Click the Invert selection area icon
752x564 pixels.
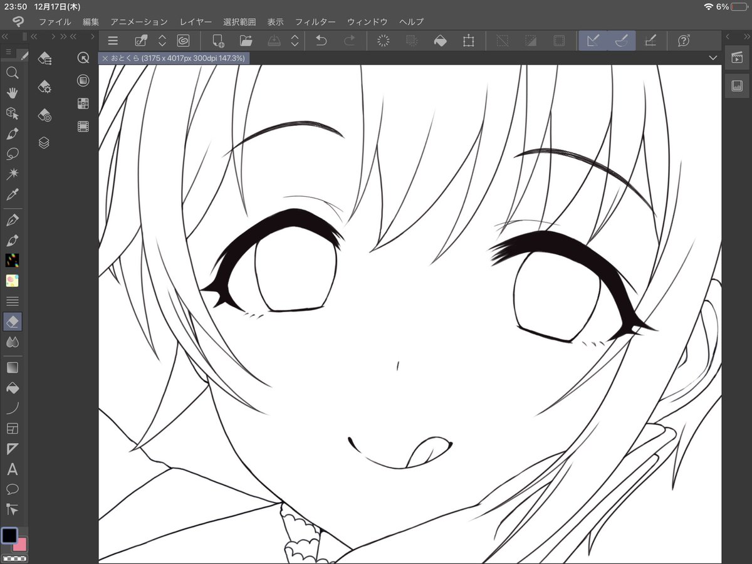point(531,41)
